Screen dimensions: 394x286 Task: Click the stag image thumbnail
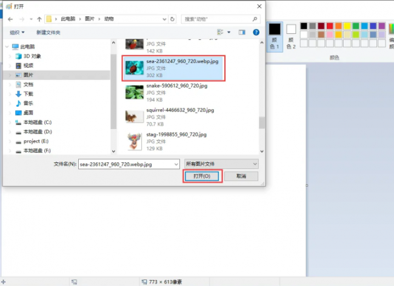coord(135,141)
